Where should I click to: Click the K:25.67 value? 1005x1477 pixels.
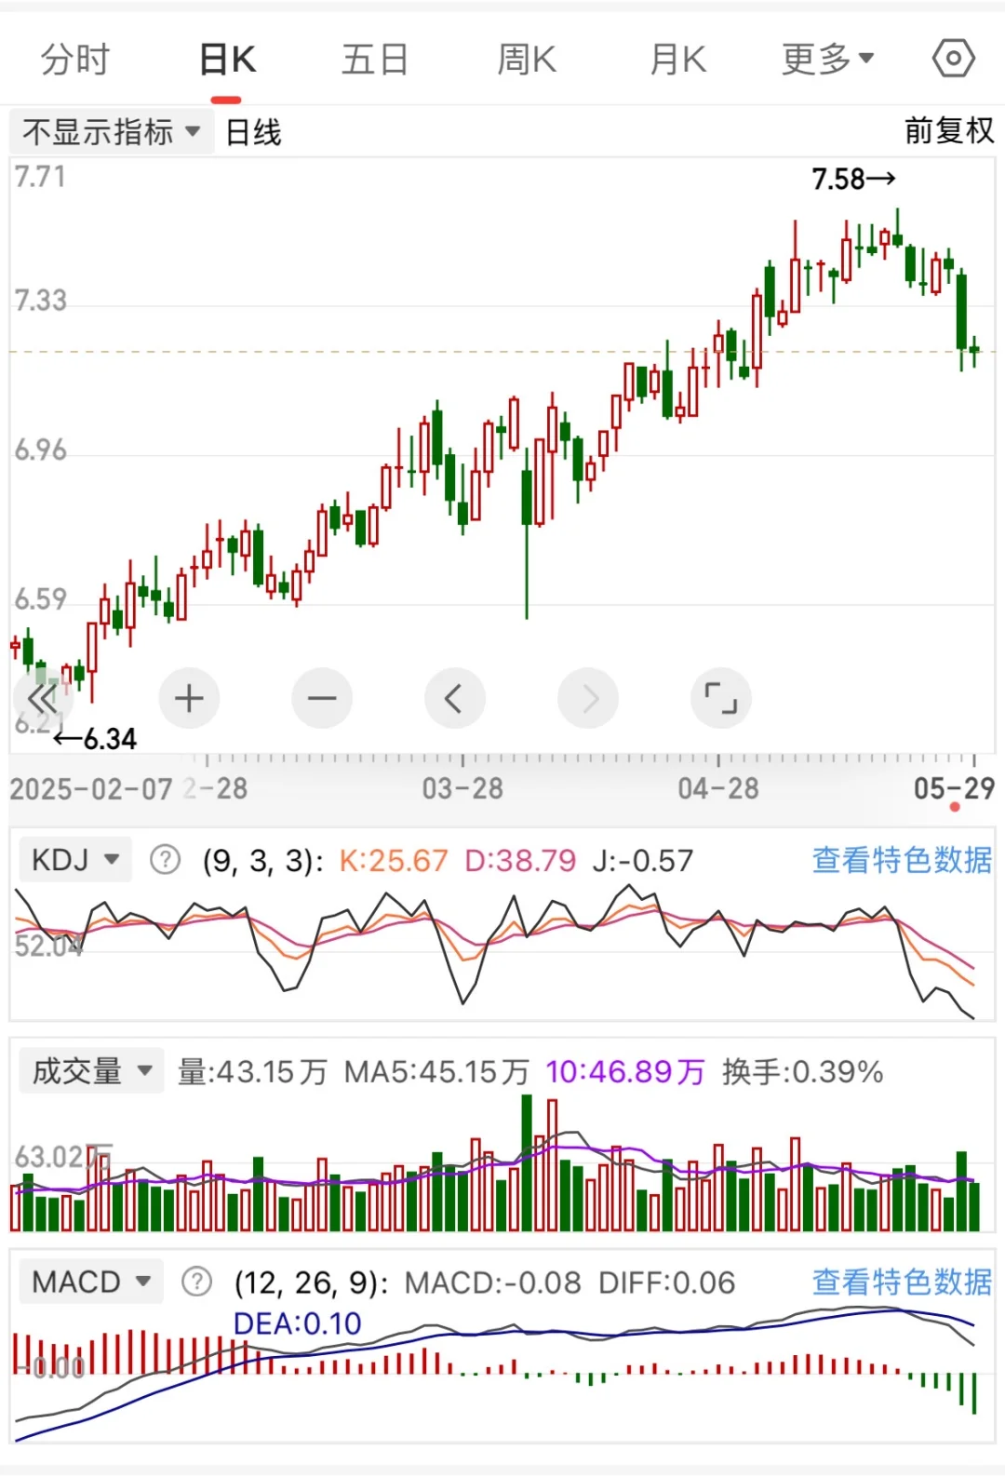394,860
